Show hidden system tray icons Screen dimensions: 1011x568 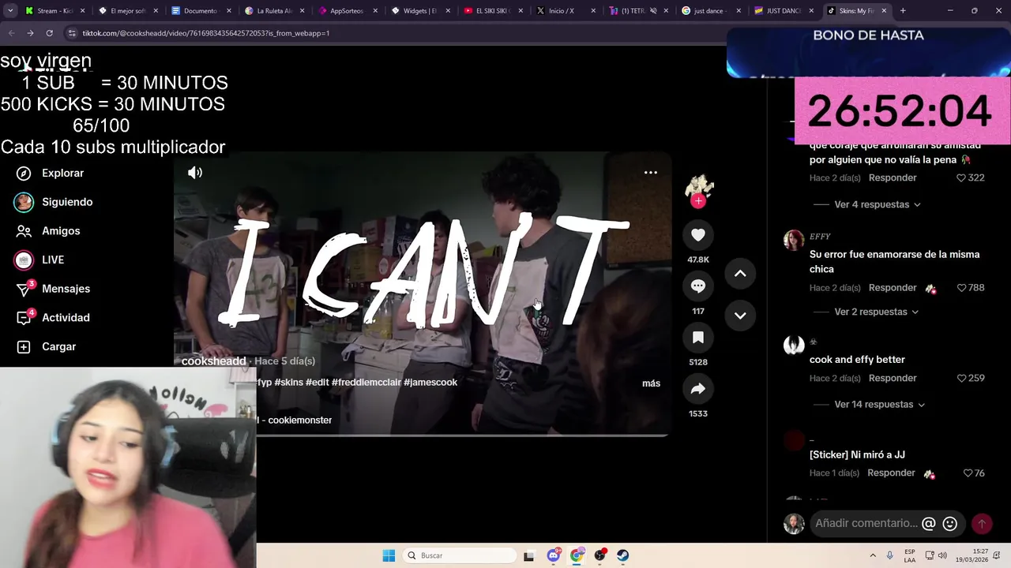pyautogui.click(x=873, y=555)
